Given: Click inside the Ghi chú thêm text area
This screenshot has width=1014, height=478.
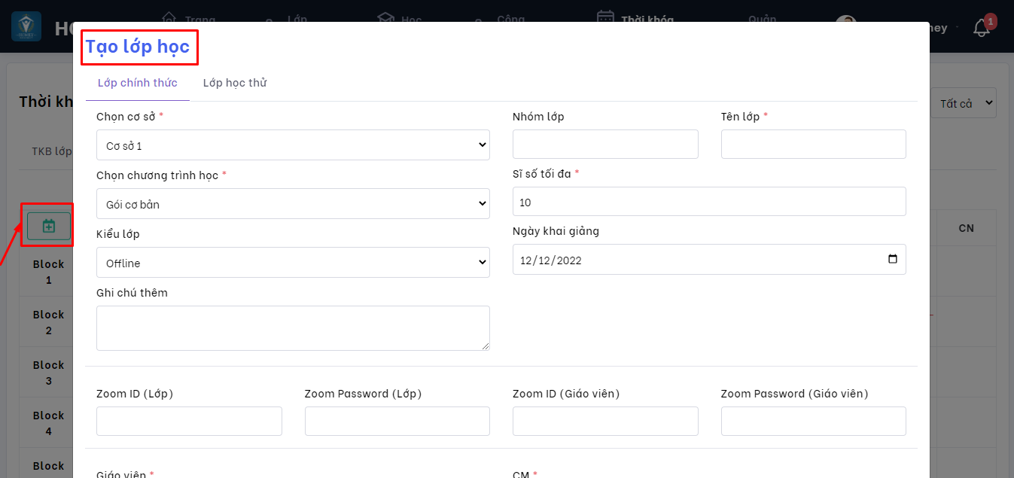Looking at the screenshot, I should coord(292,327).
